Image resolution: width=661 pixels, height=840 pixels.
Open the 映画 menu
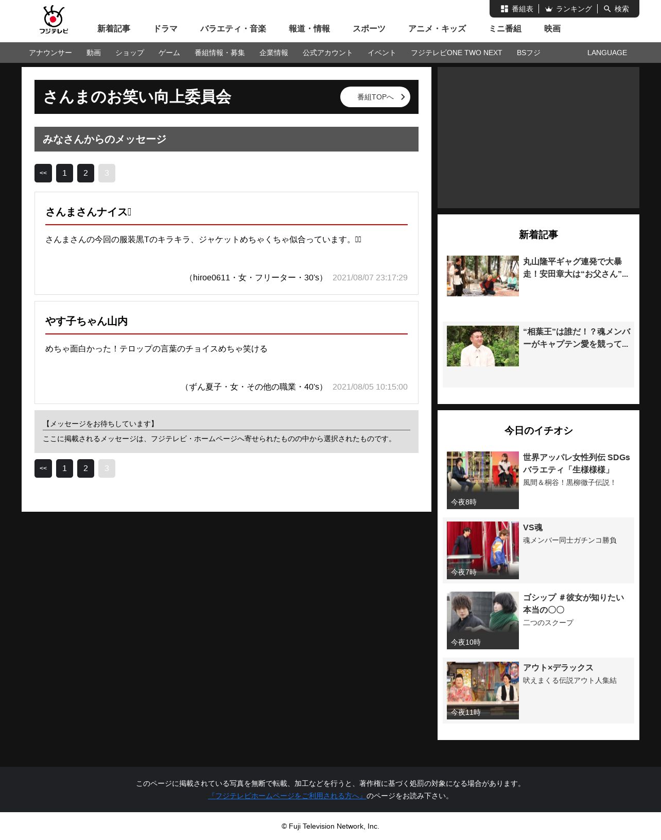pyautogui.click(x=552, y=29)
